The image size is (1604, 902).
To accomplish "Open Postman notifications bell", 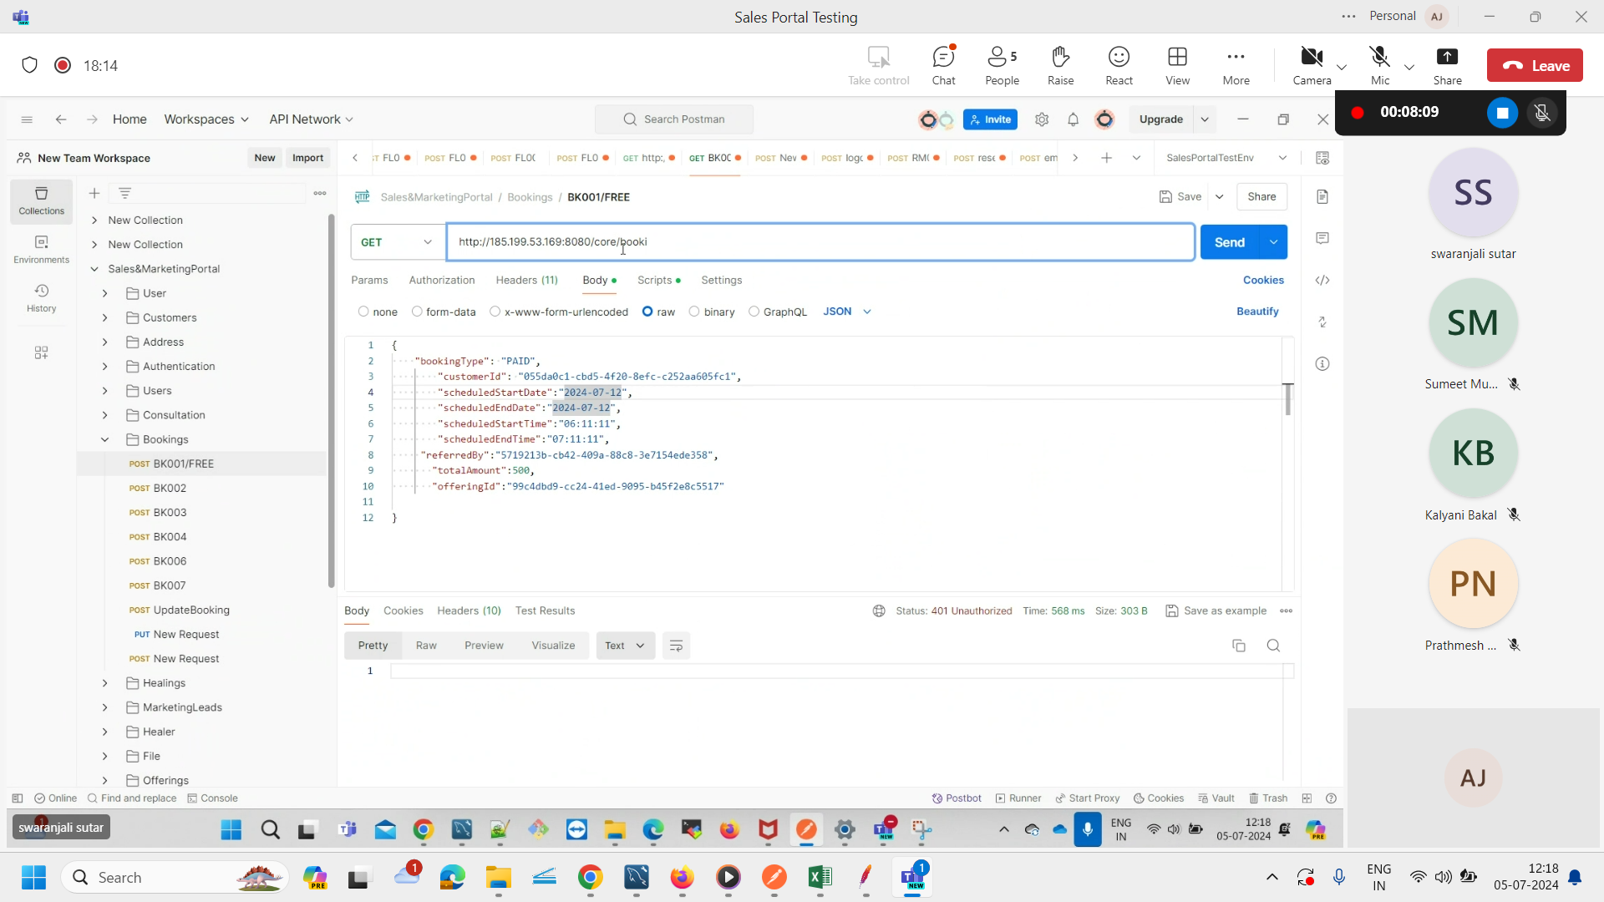I will (1073, 119).
